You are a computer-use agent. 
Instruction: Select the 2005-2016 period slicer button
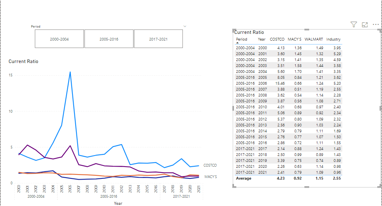[x=109, y=39]
